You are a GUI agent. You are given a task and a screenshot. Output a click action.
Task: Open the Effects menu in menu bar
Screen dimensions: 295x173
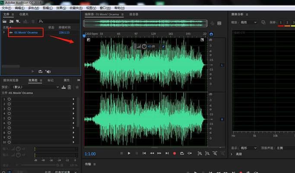pos(61,8)
